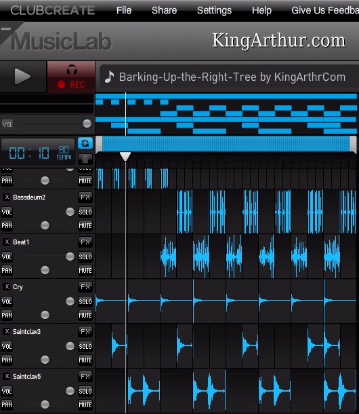Solo the Saintclav3 track
359x414 pixels.
tap(85, 346)
